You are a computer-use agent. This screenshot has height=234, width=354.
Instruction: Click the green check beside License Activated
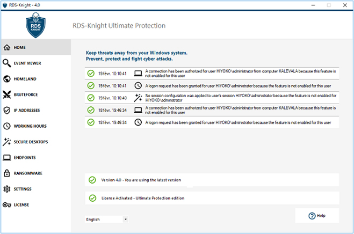click(92, 198)
